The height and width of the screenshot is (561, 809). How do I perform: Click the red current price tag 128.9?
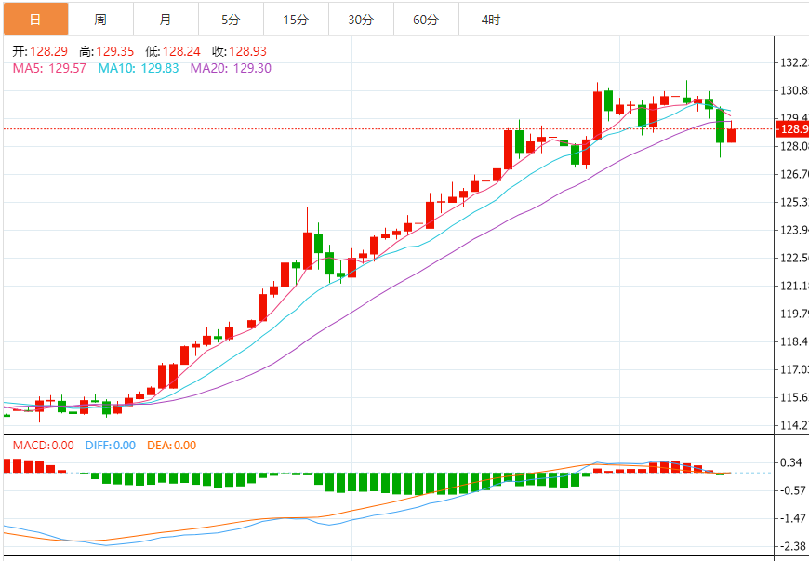[x=792, y=129]
